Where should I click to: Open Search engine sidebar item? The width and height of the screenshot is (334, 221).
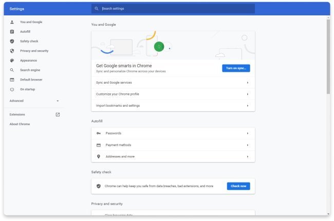click(30, 70)
